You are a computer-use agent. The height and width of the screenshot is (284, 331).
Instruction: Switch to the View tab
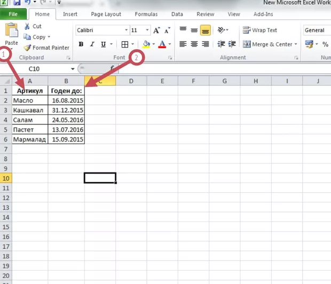coord(234,14)
